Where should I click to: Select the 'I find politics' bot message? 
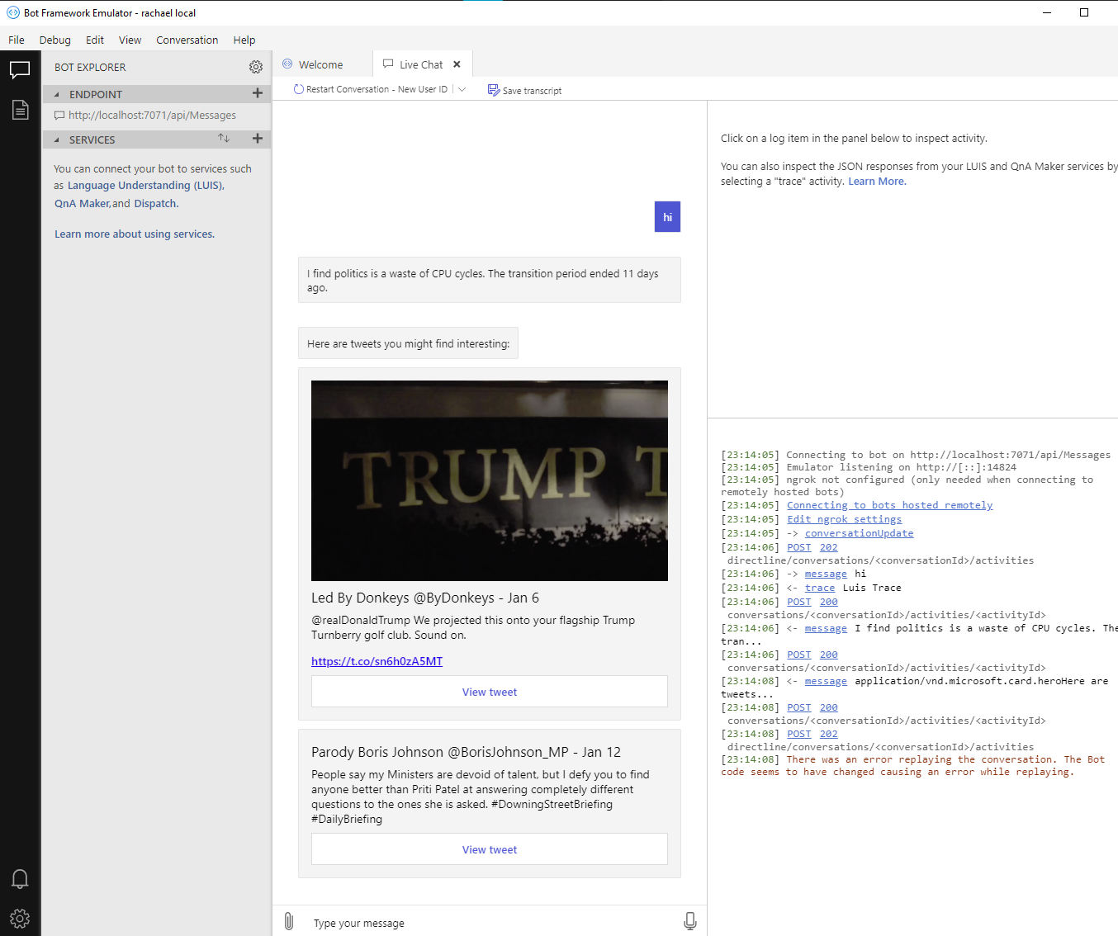(x=490, y=281)
